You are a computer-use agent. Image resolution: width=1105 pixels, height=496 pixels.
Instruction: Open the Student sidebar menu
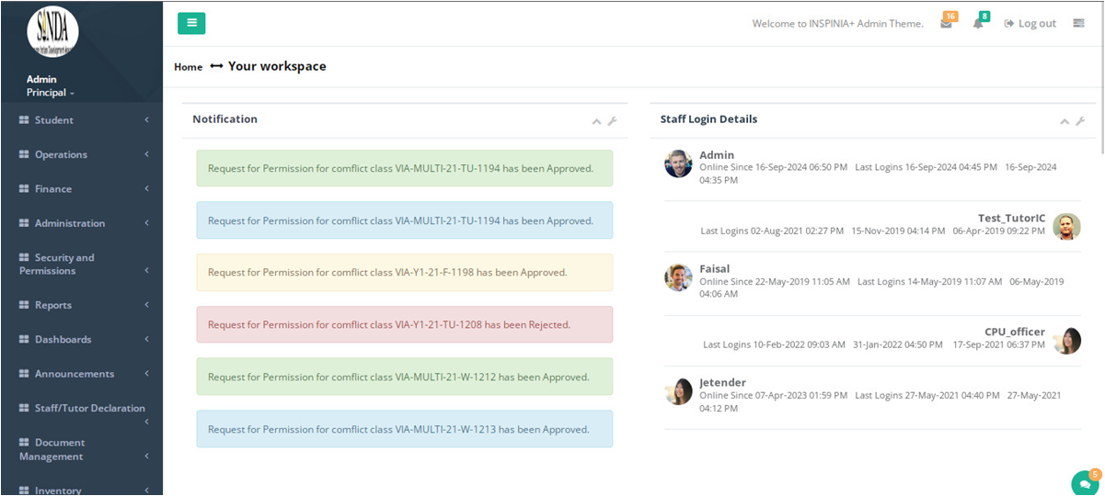pyautogui.click(x=81, y=120)
